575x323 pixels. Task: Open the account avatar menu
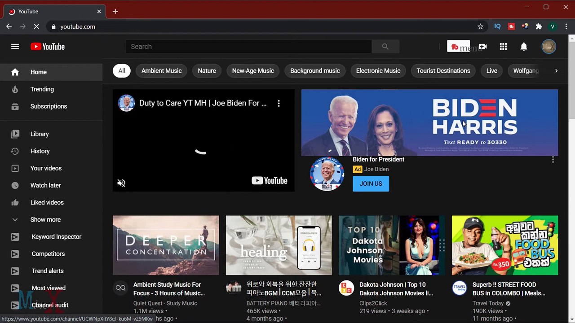(x=548, y=47)
